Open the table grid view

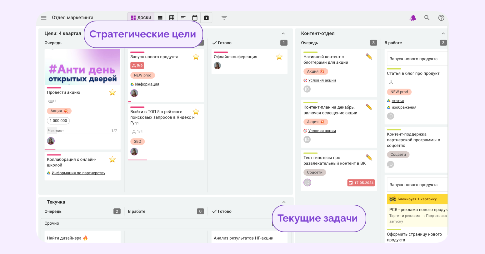click(x=172, y=18)
